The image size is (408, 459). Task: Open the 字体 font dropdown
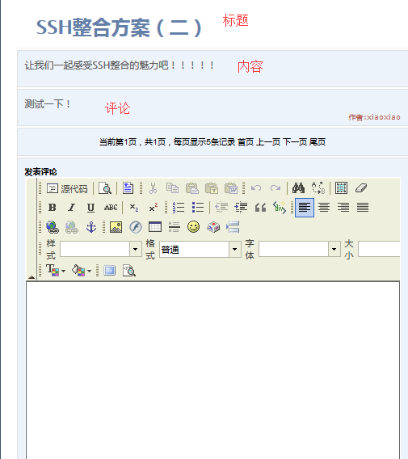[x=300, y=249]
